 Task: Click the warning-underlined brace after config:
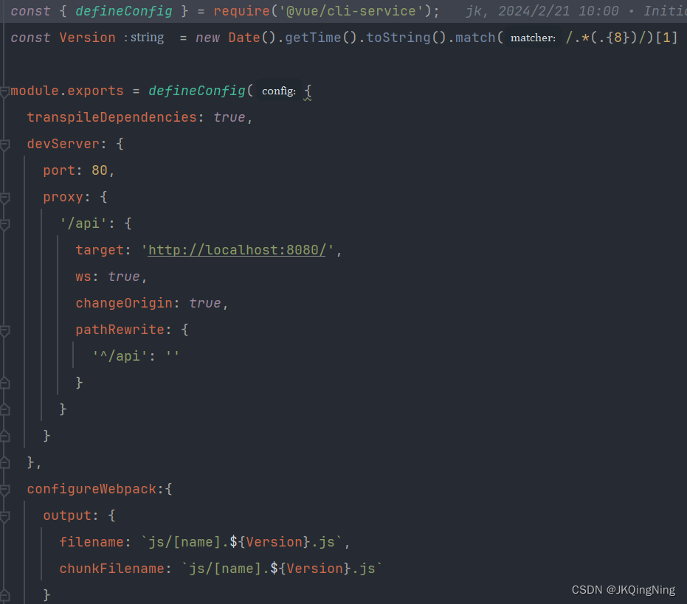pyautogui.click(x=308, y=91)
